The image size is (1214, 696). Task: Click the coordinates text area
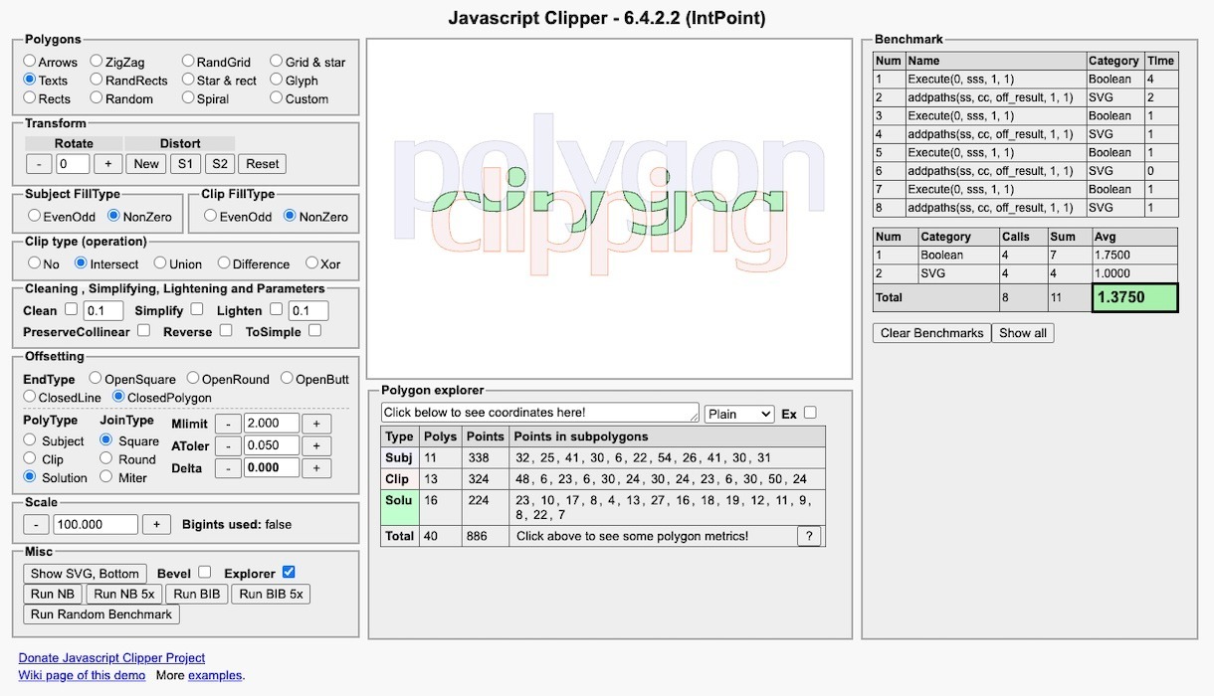pos(540,413)
